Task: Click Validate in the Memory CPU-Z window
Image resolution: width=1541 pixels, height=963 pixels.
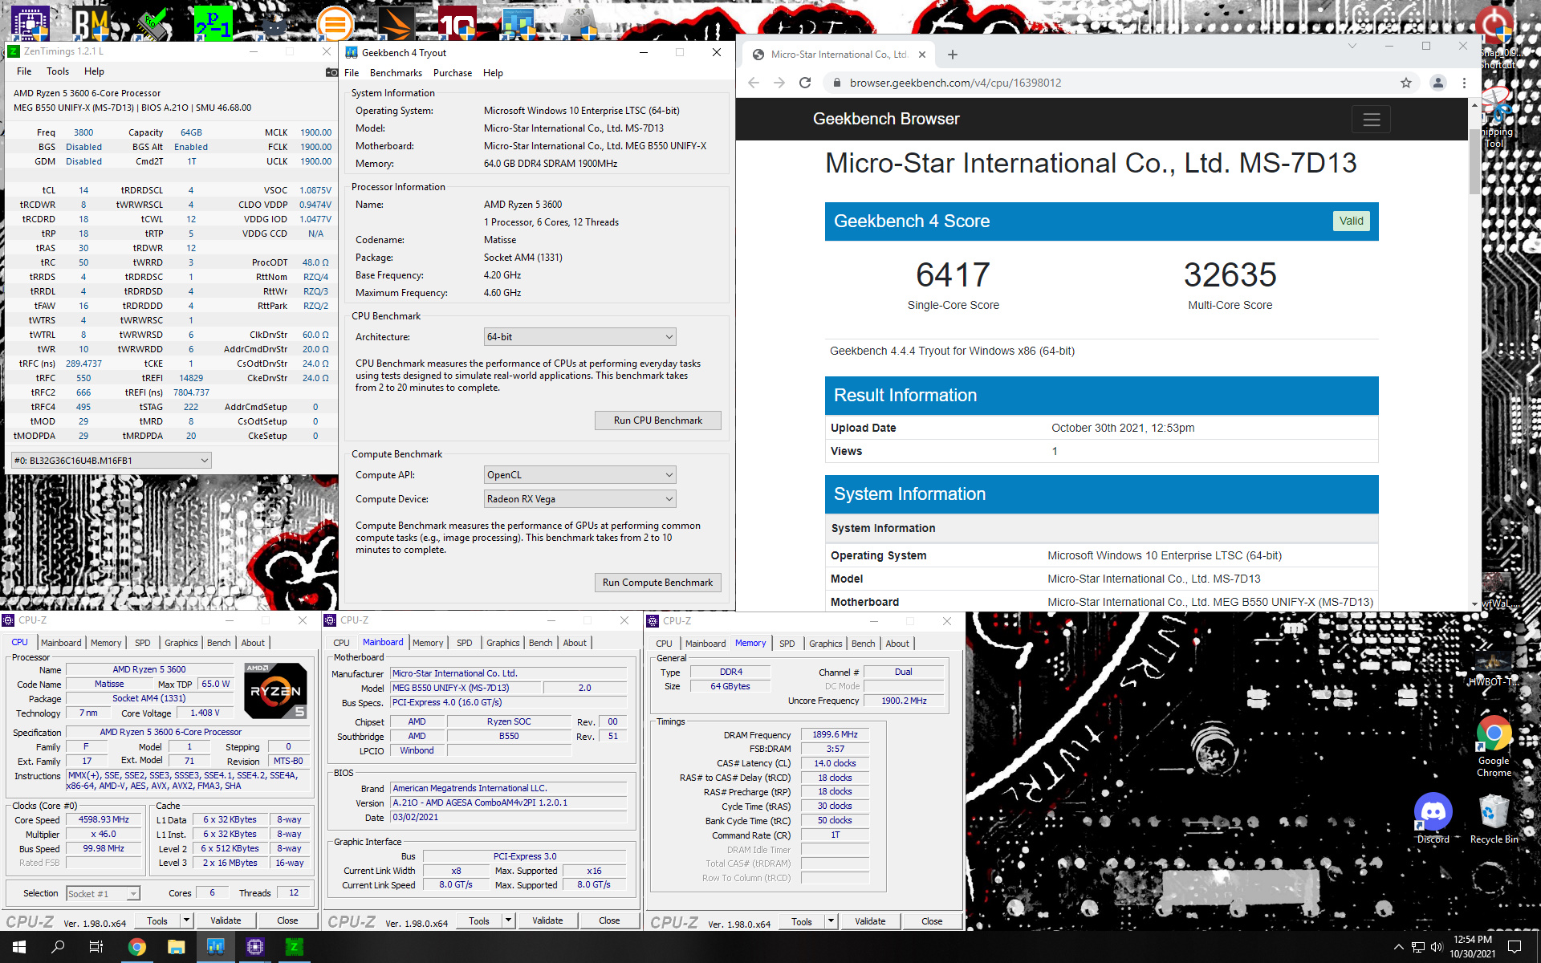Action: click(x=870, y=921)
